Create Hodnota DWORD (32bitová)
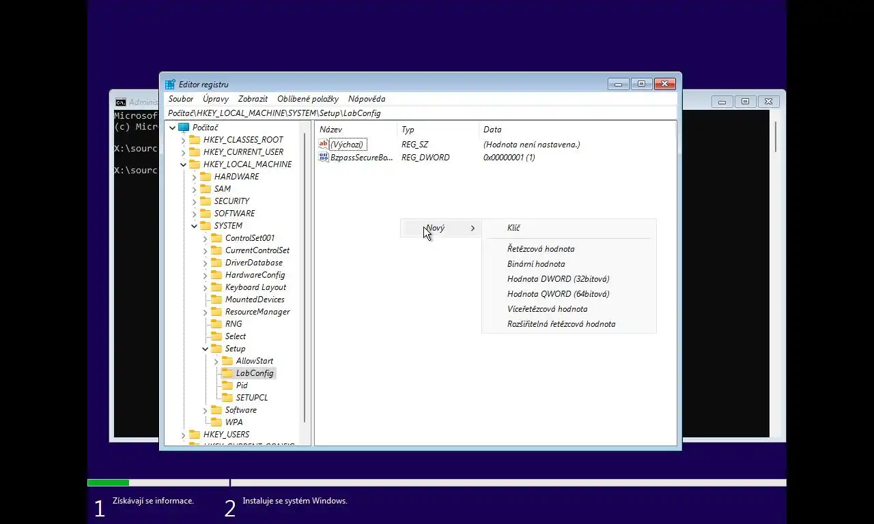This screenshot has width=874, height=524. pos(569,279)
